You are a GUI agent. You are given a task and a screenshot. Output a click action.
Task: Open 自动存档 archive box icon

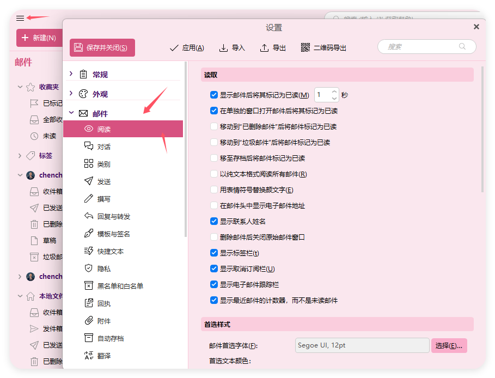pos(89,338)
